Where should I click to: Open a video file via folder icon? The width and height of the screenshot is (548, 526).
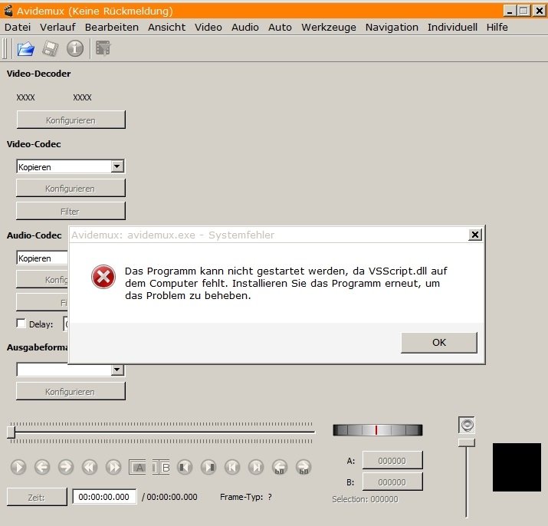coord(25,48)
